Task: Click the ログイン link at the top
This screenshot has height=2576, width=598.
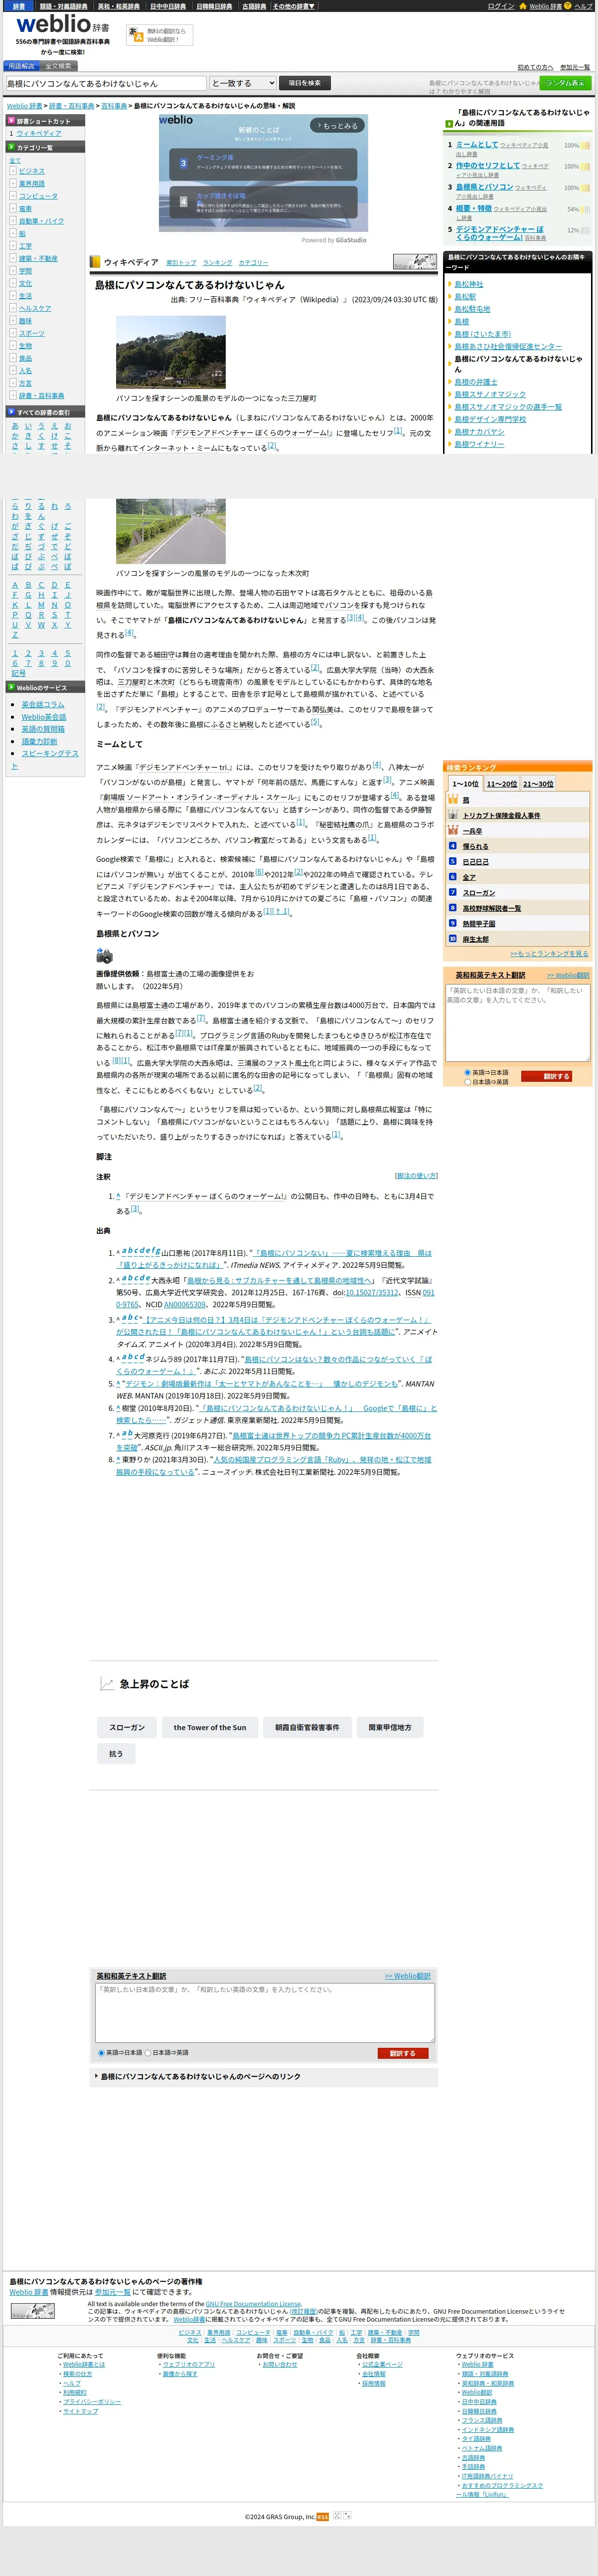Action: (x=501, y=6)
